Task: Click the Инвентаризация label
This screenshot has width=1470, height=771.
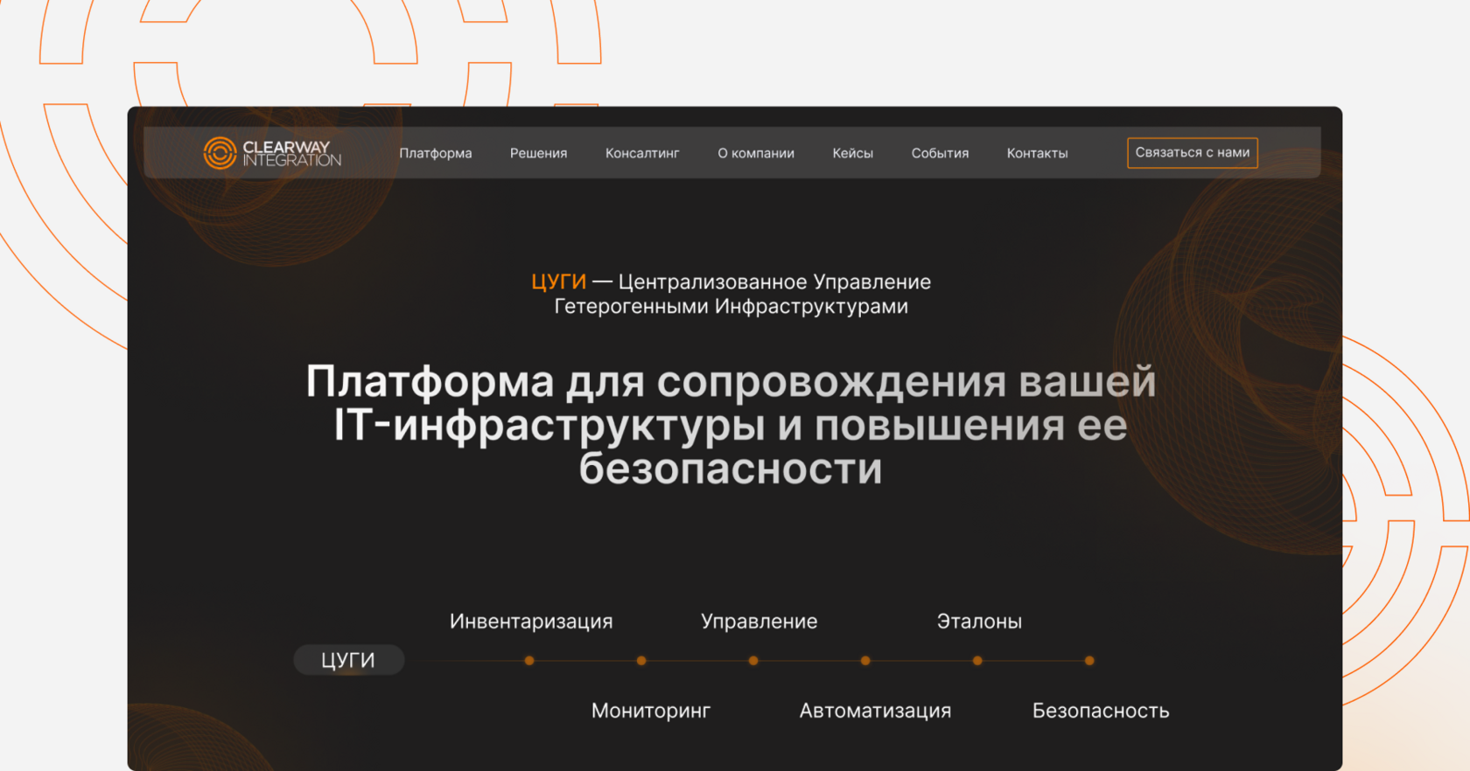Action: coord(531,622)
